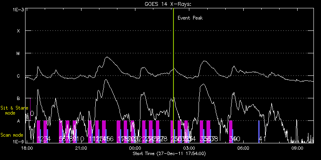The height and width of the screenshot is (160, 321).
Task: Select the M flare class axis label
Action: (x=18, y=53)
